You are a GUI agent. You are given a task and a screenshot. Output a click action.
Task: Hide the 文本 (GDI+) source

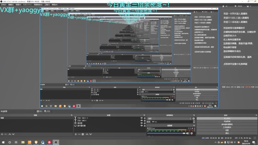[142, 121]
